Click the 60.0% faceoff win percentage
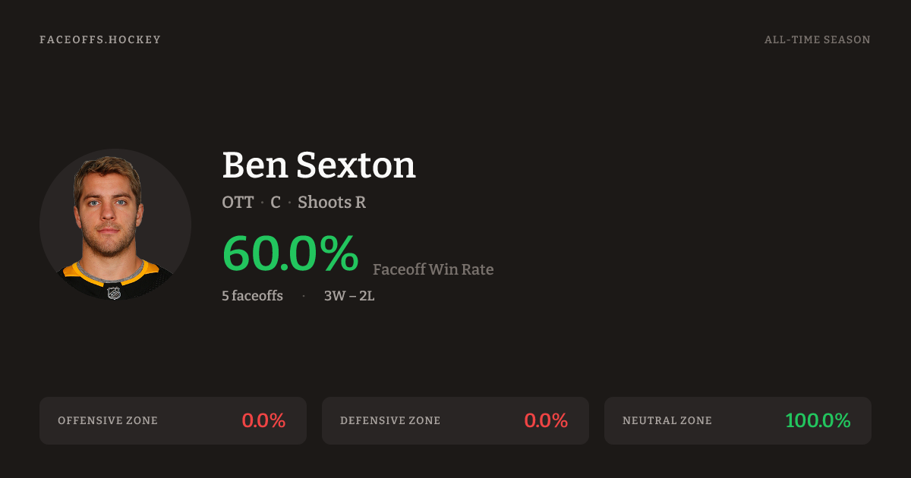This screenshot has width=911, height=478. [290, 254]
